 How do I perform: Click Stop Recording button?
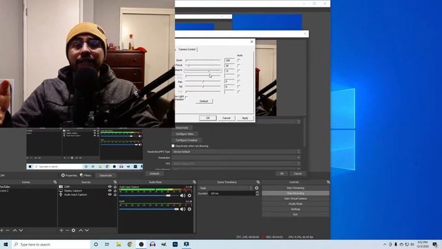tap(296, 194)
